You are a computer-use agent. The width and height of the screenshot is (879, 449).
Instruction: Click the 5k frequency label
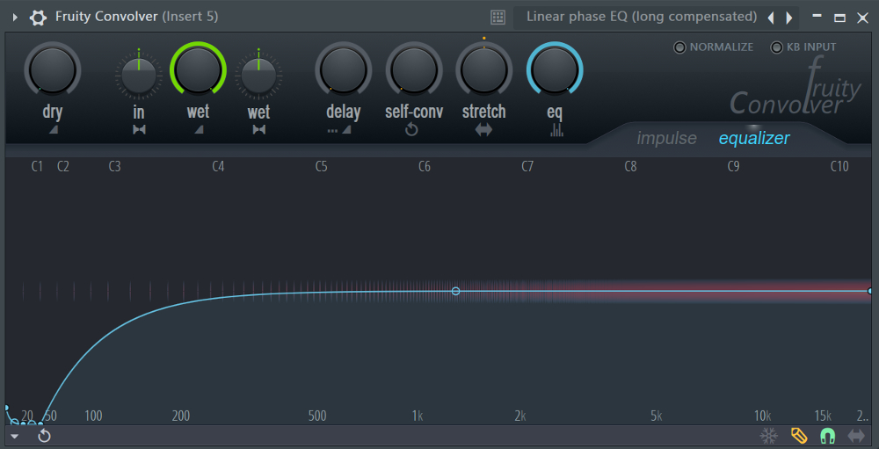click(657, 416)
